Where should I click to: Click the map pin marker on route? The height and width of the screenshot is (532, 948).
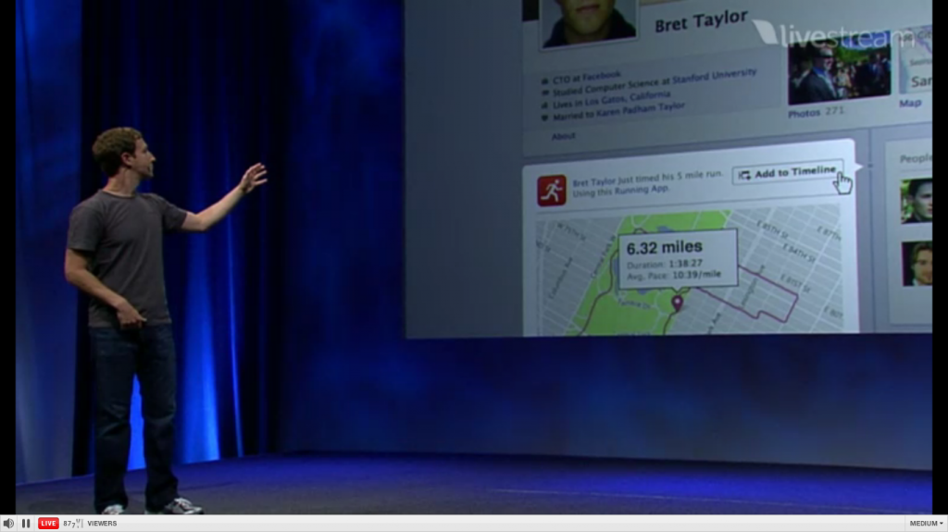[677, 303]
